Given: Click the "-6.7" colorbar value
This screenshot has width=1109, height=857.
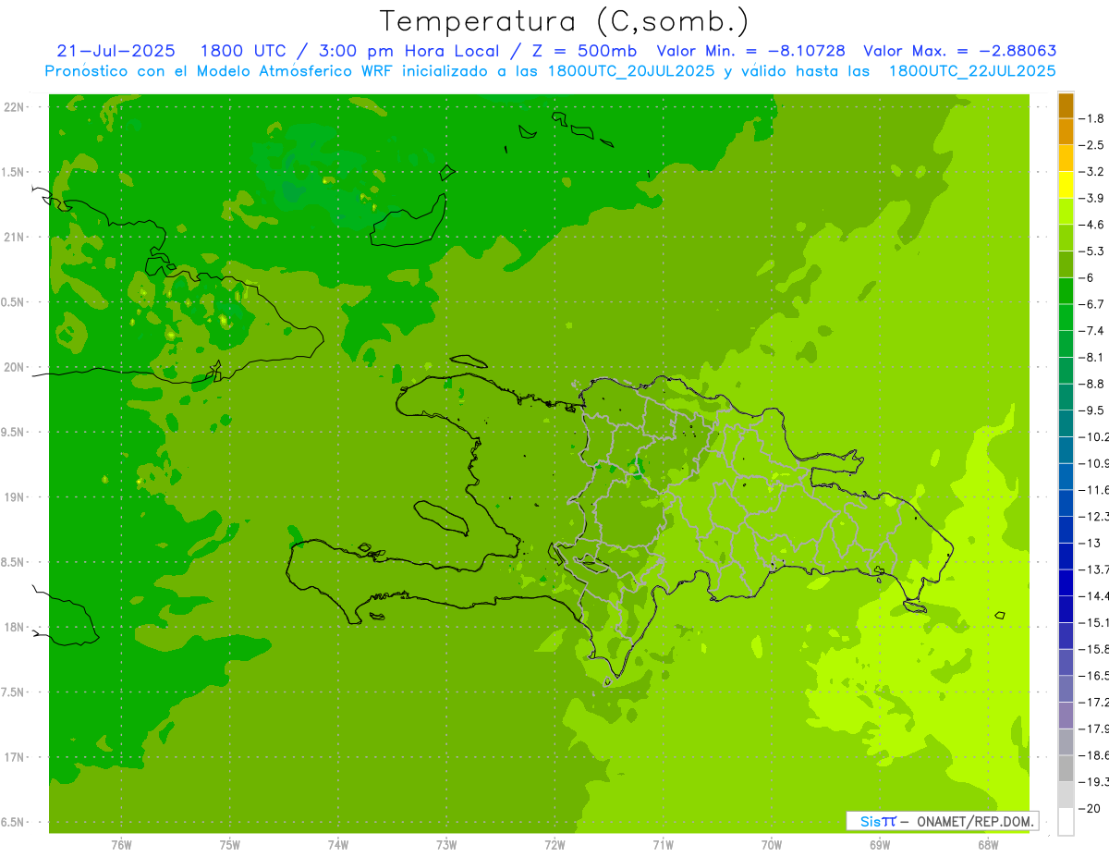Looking at the screenshot, I should [1092, 304].
